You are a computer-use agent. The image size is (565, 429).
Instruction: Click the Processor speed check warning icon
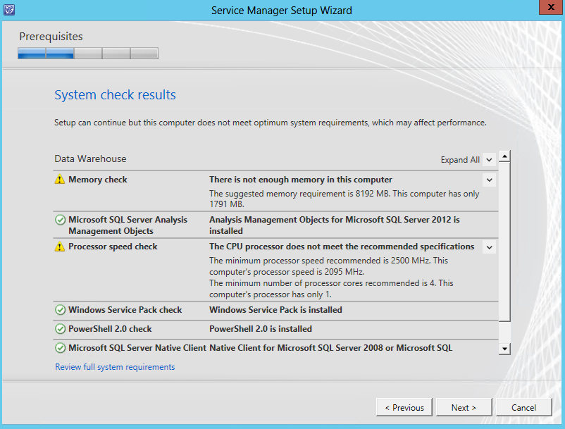coord(60,247)
